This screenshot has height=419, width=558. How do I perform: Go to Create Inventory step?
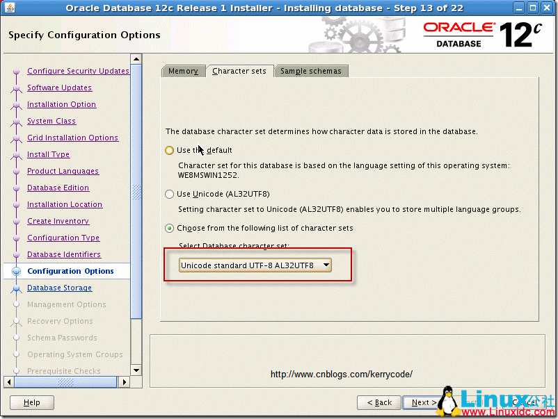click(58, 221)
